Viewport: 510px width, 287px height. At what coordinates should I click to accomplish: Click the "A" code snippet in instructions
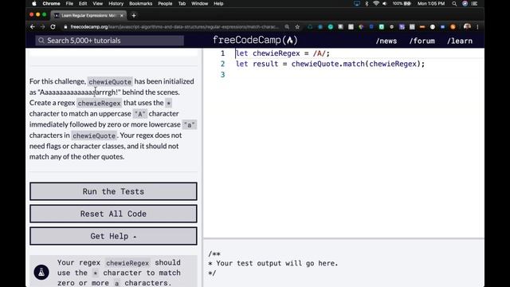pyautogui.click(x=140, y=114)
